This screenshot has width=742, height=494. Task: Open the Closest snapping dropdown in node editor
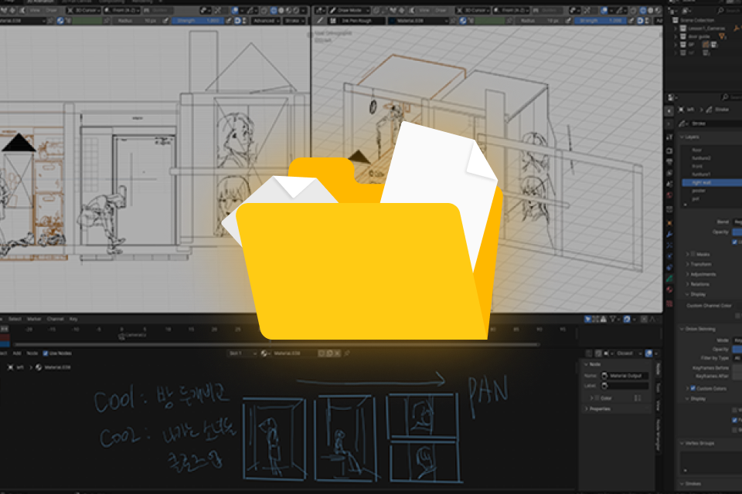coord(628,353)
